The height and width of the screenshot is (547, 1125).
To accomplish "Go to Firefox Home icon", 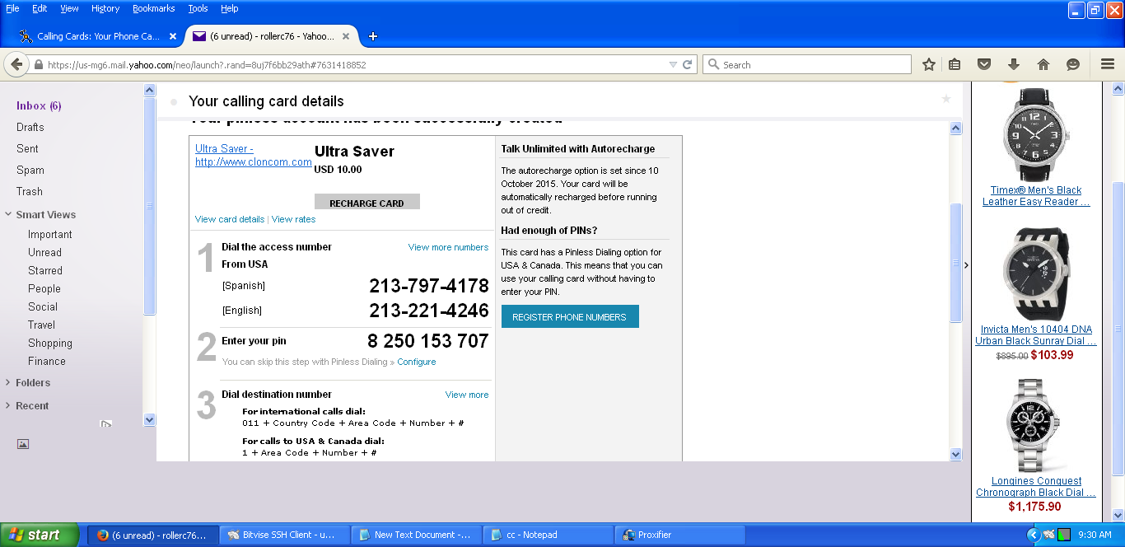I will (x=1043, y=64).
